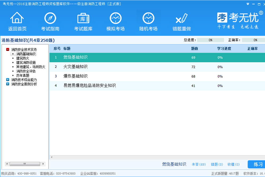Click the 错题(0) link
This screenshot has width=265, height=177.
pyautogui.click(x=217, y=164)
